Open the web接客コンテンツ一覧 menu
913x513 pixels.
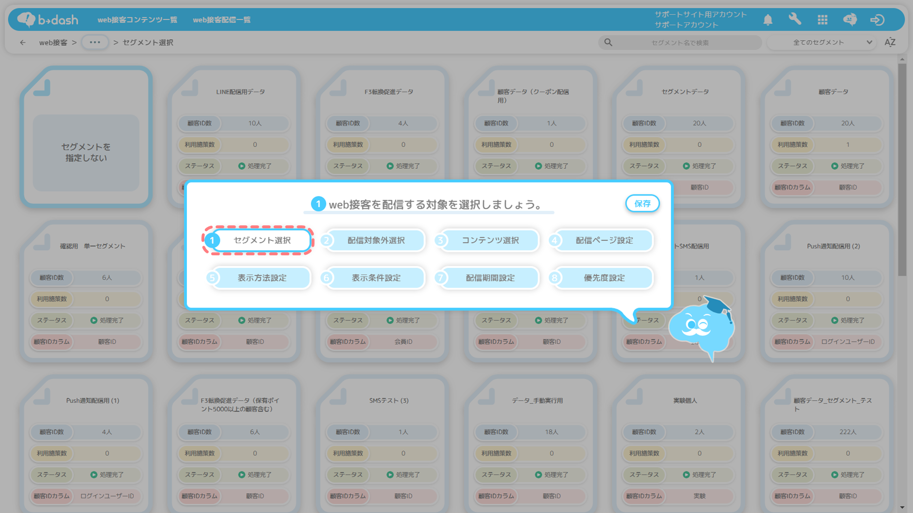(x=137, y=20)
